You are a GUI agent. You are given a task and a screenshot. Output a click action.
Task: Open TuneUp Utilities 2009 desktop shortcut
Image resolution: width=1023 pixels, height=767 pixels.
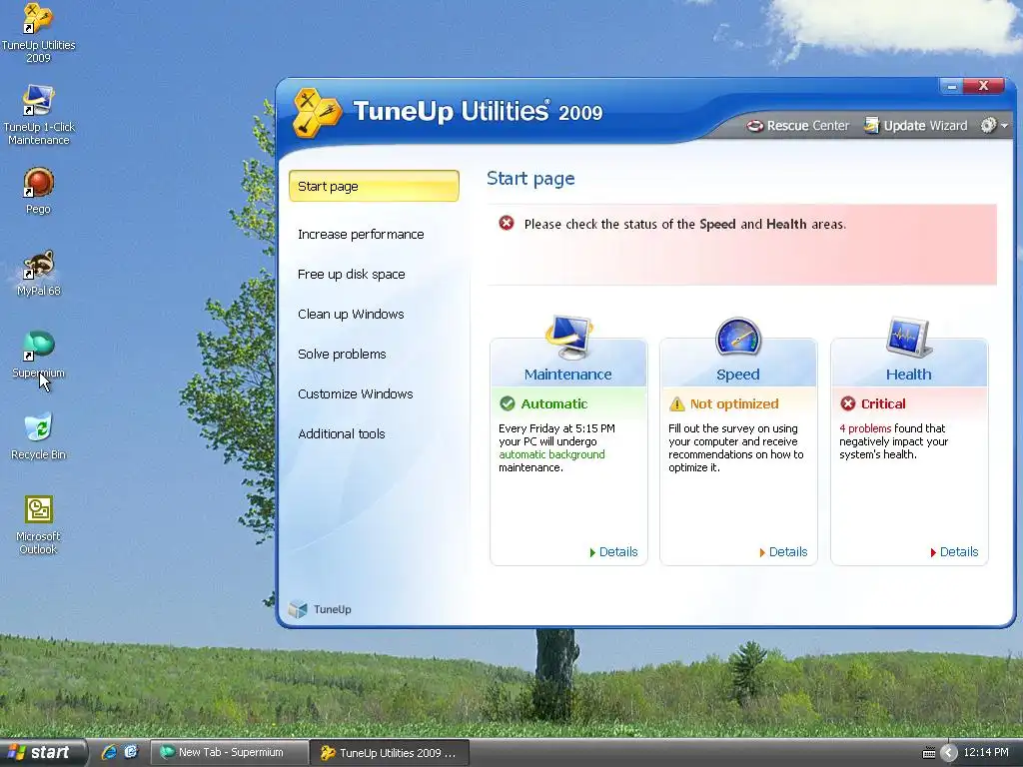[x=38, y=33]
